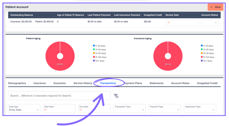Screen dimensions: 229x126
Task: Toggle Insurance Aging 61-90 days legend dot
Action: pos(202,53)
